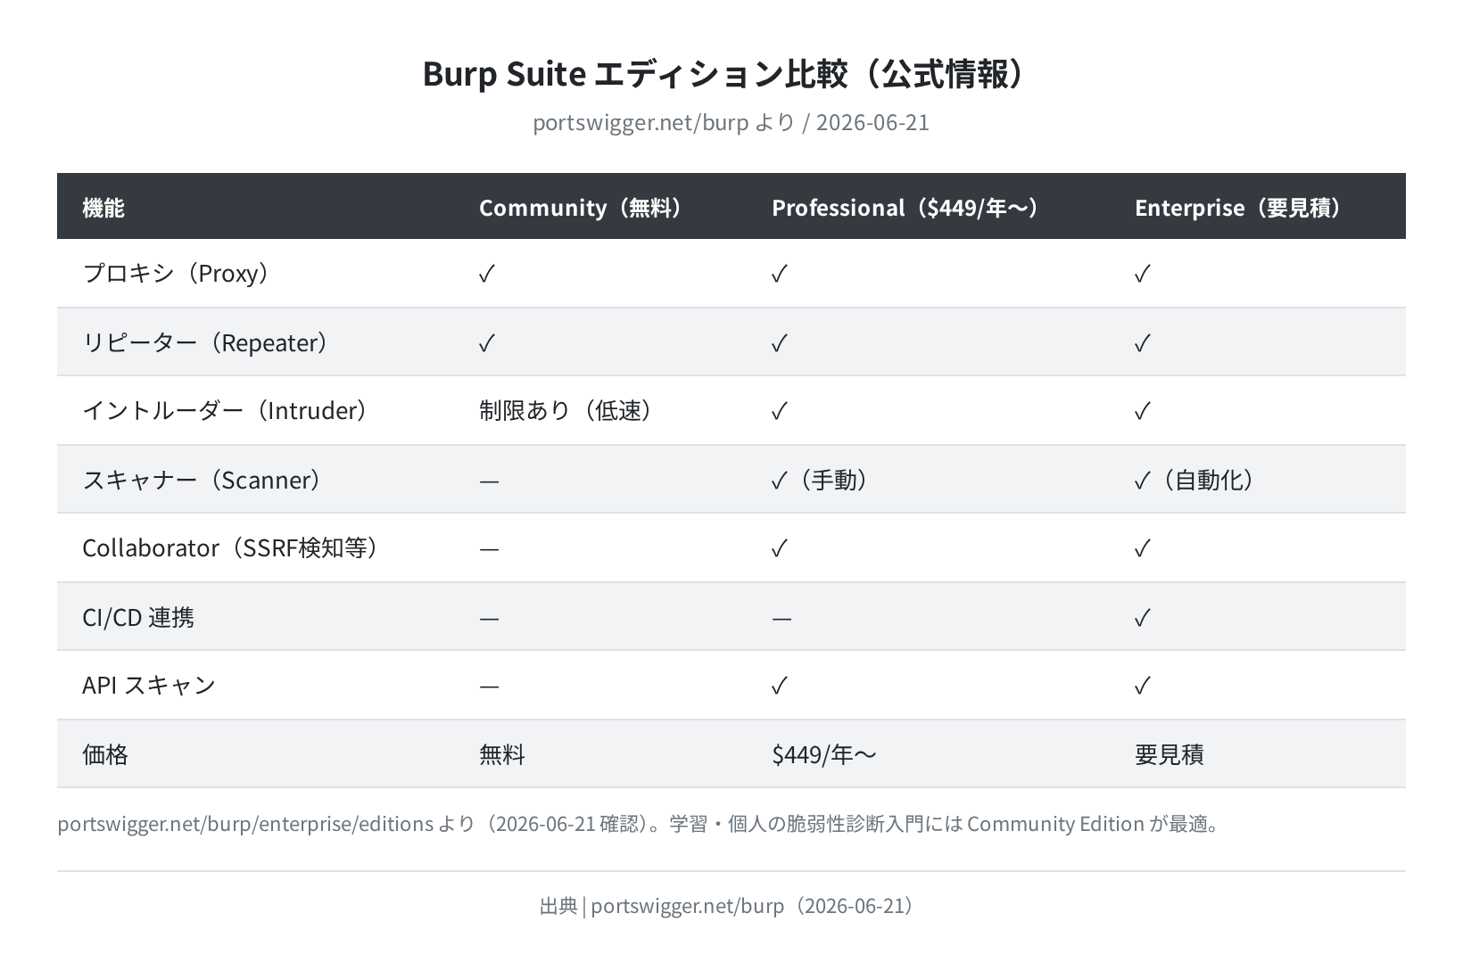Viewport: 1463px width, 954px height.
Task: Click the Professional checkmark in the Collaborator row
Action: coord(779,548)
